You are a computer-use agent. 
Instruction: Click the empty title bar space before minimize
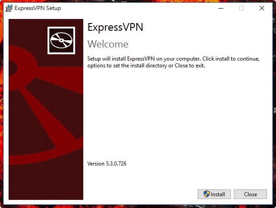click(136, 8)
